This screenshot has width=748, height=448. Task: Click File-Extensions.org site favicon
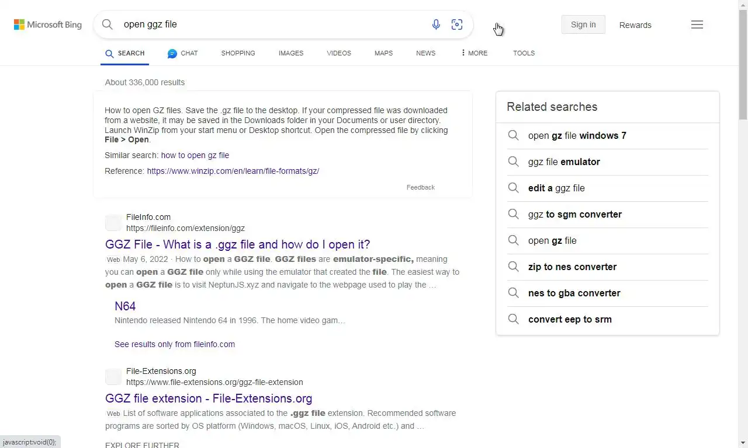pyautogui.click(x=113, y=377)
